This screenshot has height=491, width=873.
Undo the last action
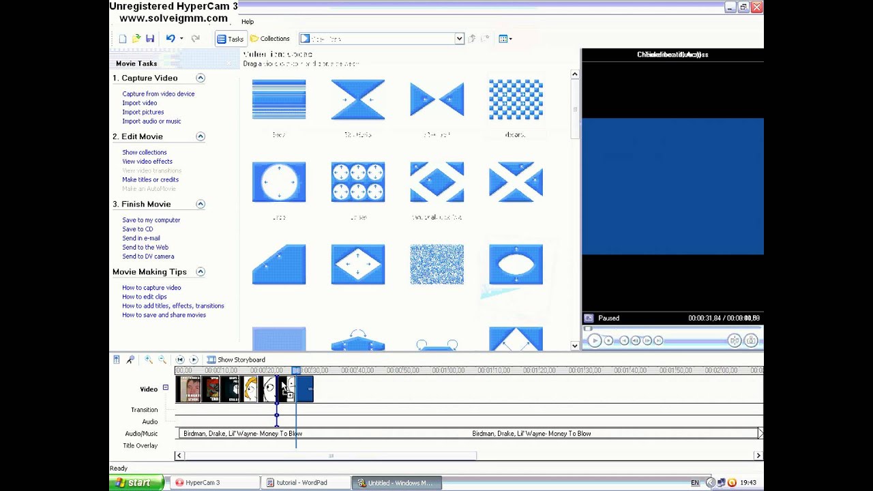tap(171, 39)
